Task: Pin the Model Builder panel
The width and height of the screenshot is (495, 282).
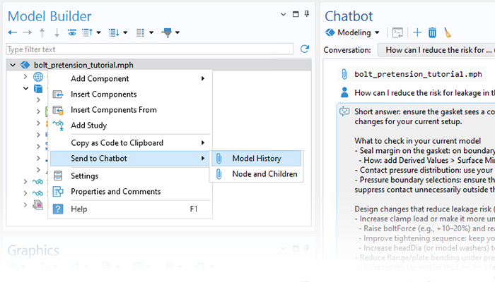Action: 306,14
